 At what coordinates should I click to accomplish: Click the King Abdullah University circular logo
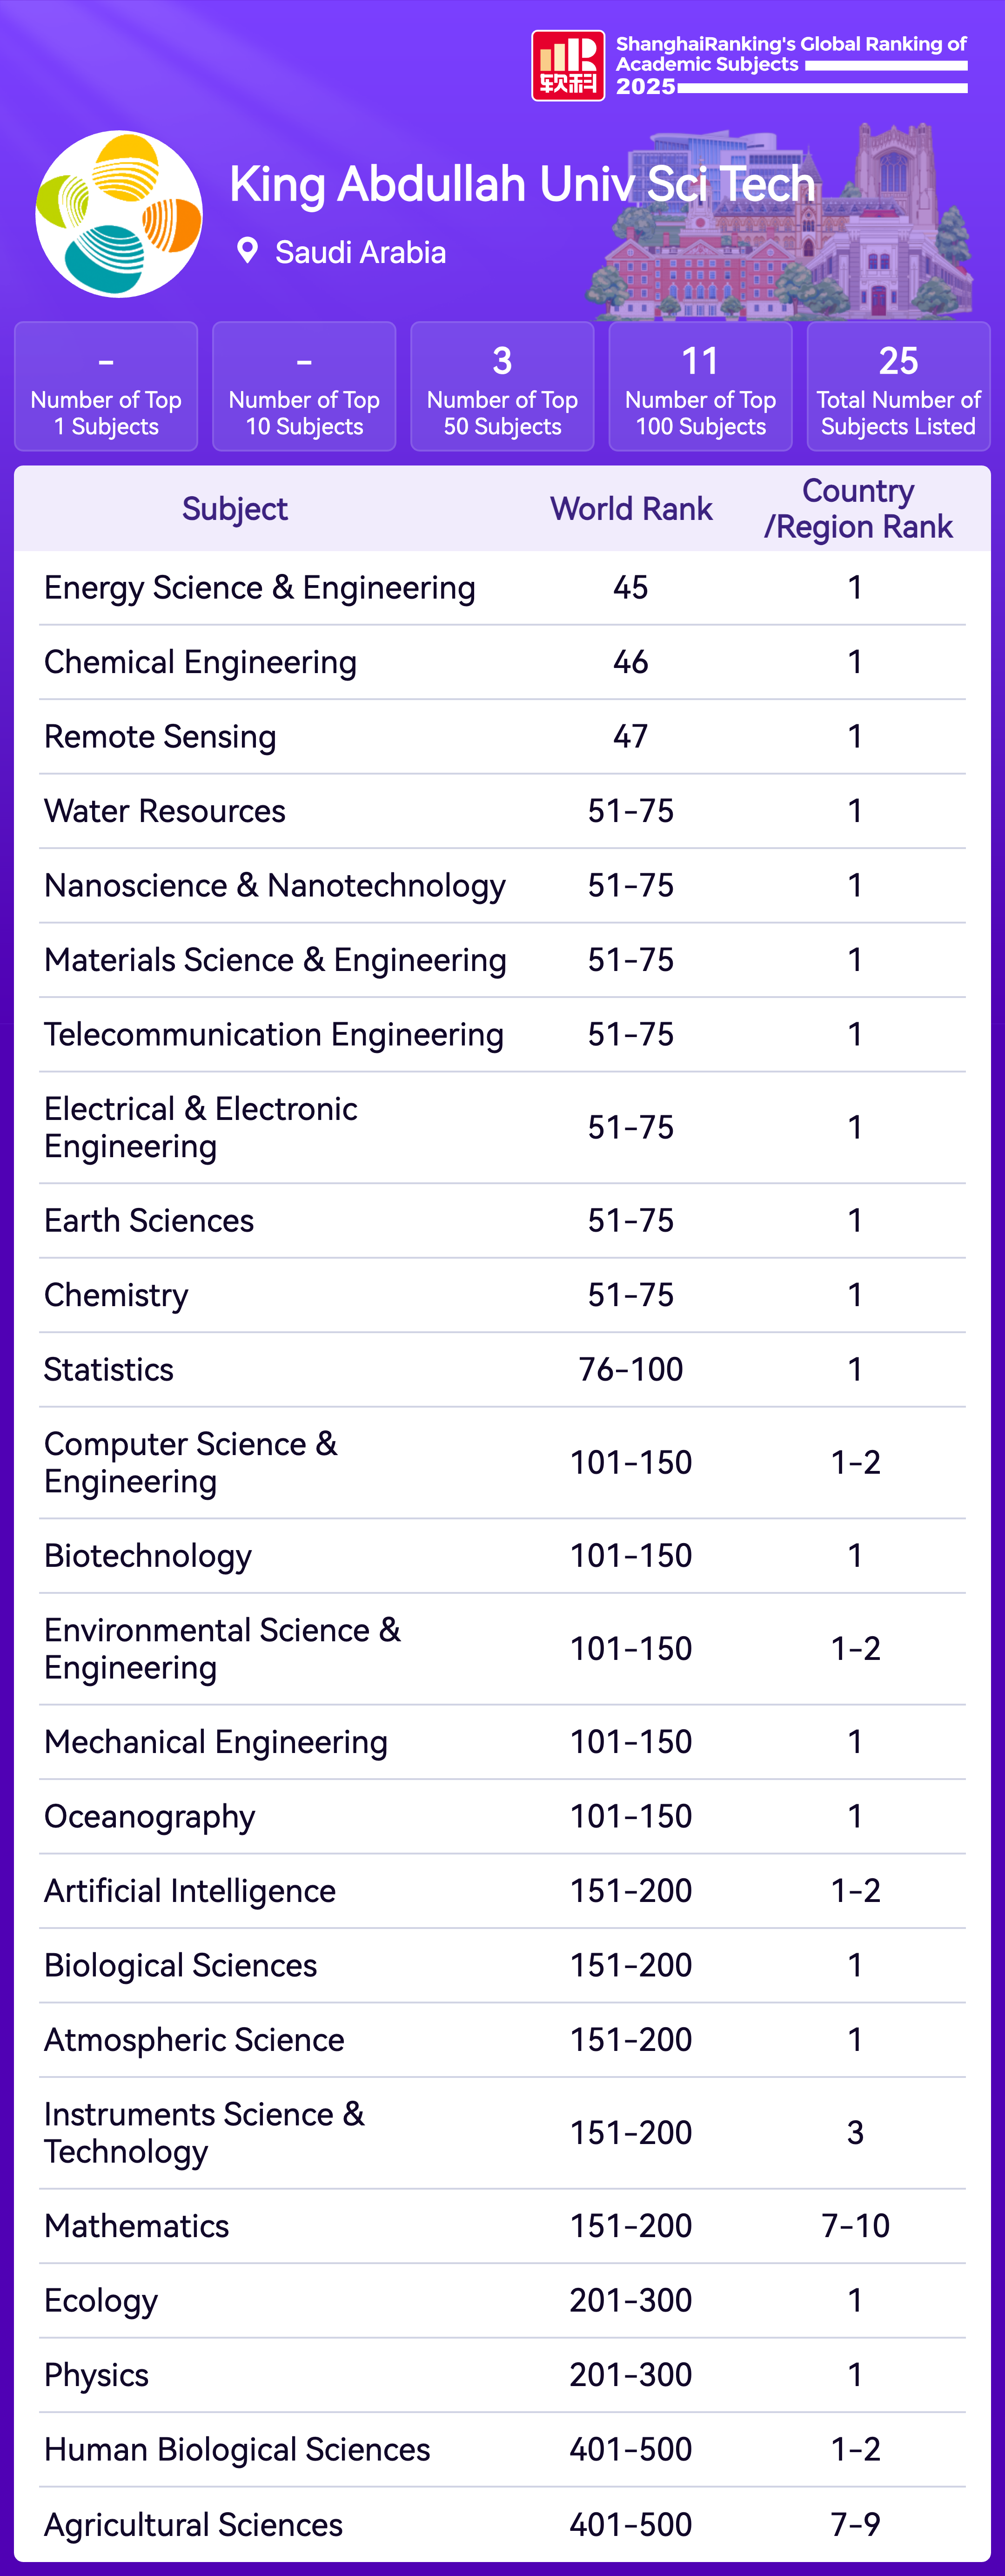point(119,214)
